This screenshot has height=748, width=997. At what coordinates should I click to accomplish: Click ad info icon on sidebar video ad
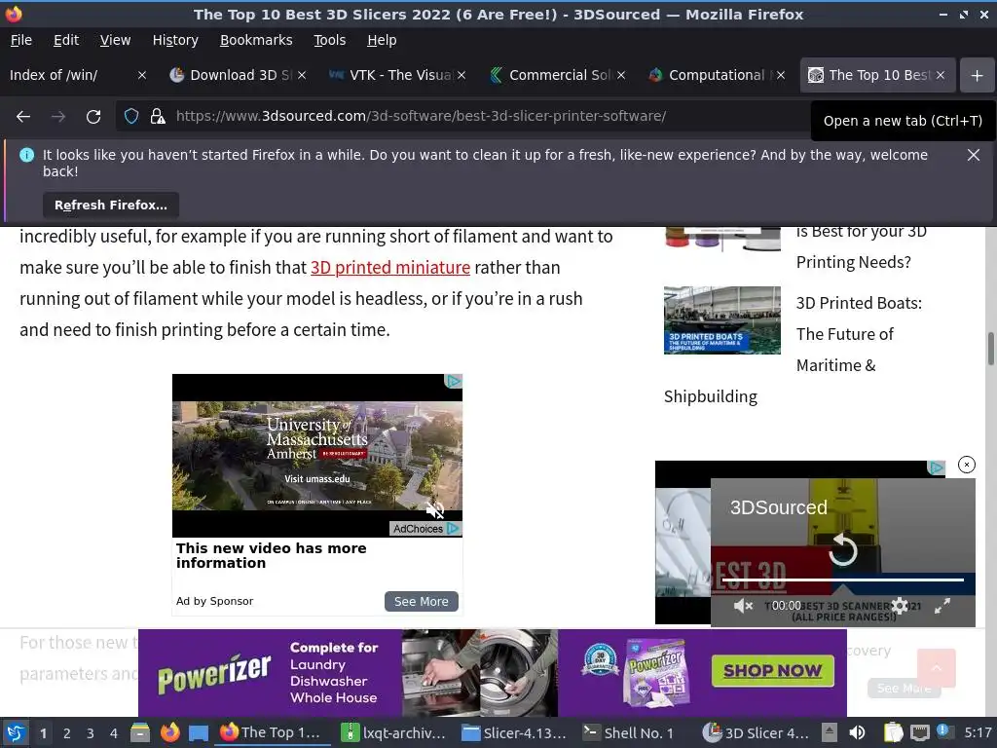click(x=936, y=467)
